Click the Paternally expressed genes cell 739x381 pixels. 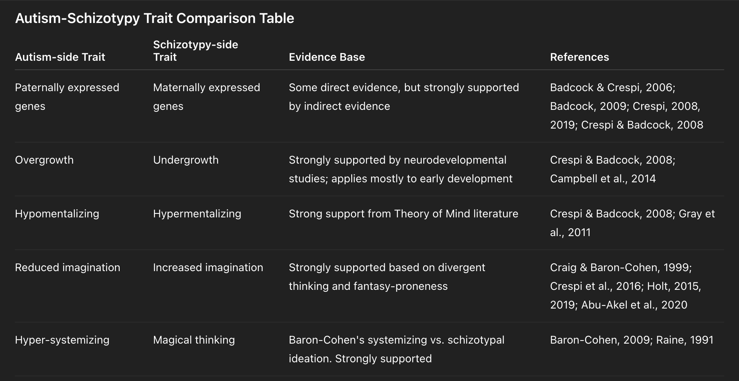(x=67, y=97)
